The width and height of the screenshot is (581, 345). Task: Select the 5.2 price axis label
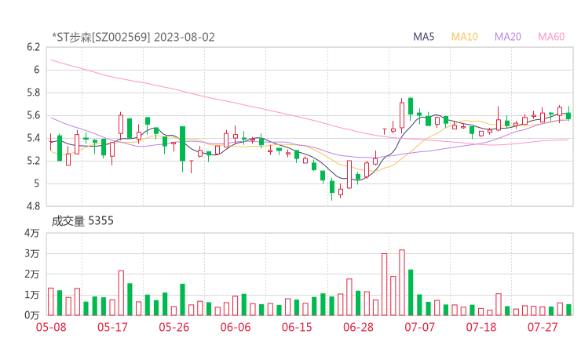[x=33, y=161]
